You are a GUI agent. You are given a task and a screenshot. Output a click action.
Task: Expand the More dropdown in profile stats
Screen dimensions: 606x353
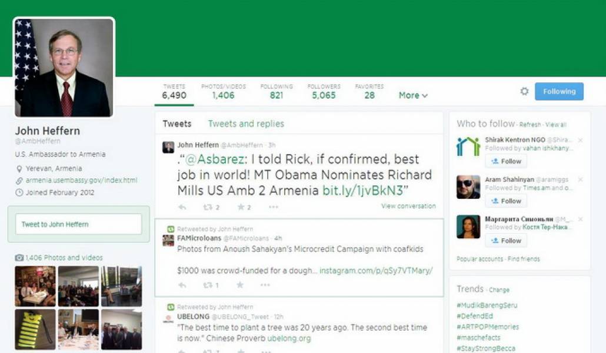(412, 95)
